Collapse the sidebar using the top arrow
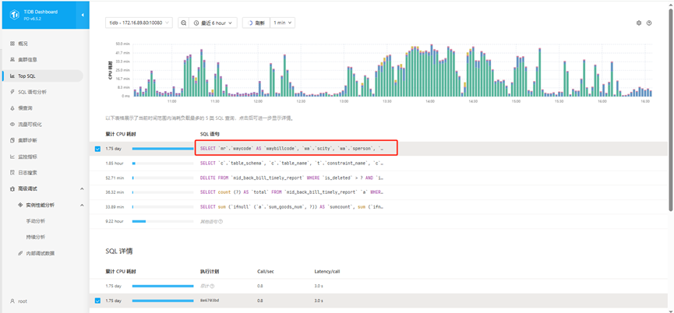Viewport: 674px width, 313px height. click(x=83, y=15)
